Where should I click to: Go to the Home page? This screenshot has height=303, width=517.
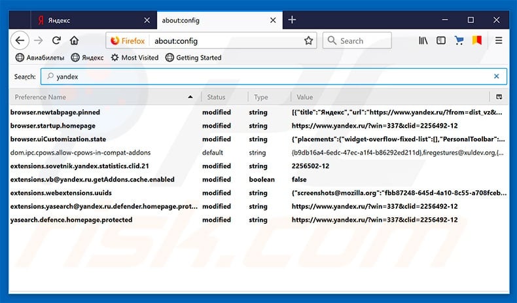coord(74,41)
